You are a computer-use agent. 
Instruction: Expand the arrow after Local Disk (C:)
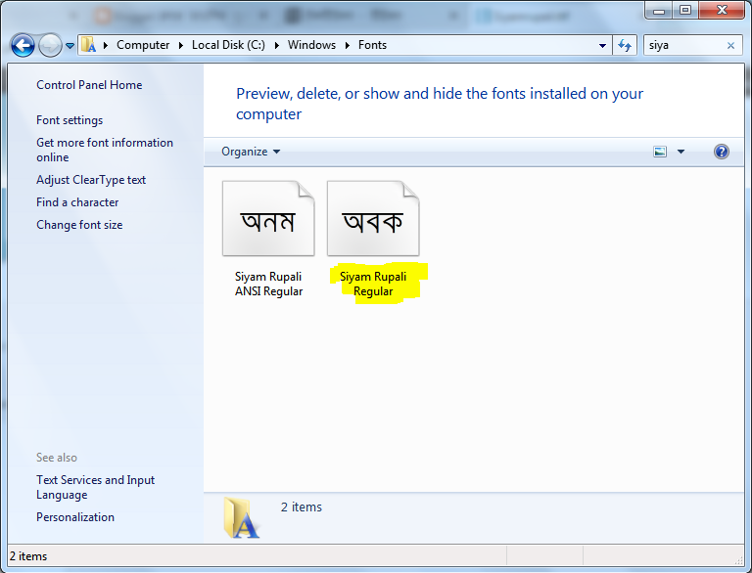[277, 46]
